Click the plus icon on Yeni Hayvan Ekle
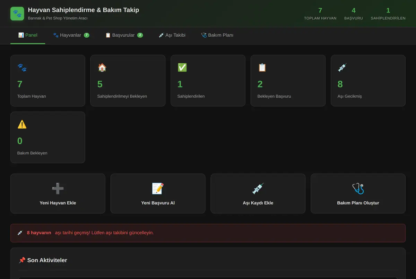The image size is (416, 279). (58, 189)
